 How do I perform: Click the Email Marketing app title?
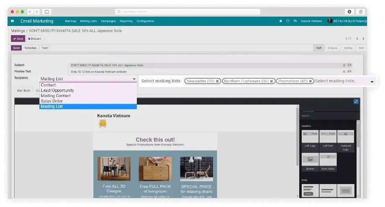click(x=37, y=21)
